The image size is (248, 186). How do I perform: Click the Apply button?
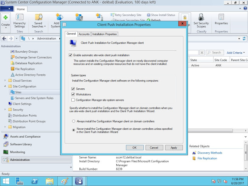click(174, 148)
